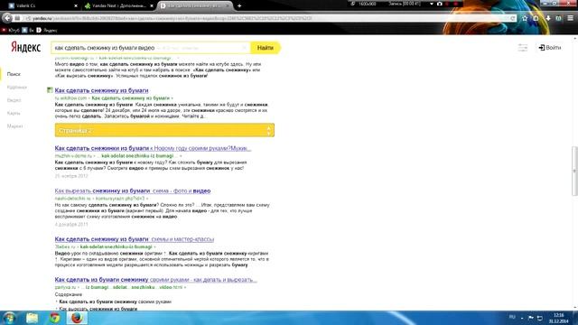Select Видео in the left sidebar
This screenshot has width=578, height=325.
click(x=14, y=100)
